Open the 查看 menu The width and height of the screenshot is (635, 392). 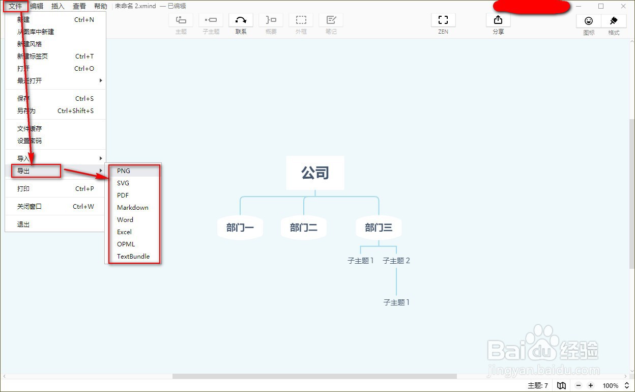[79, 6]
